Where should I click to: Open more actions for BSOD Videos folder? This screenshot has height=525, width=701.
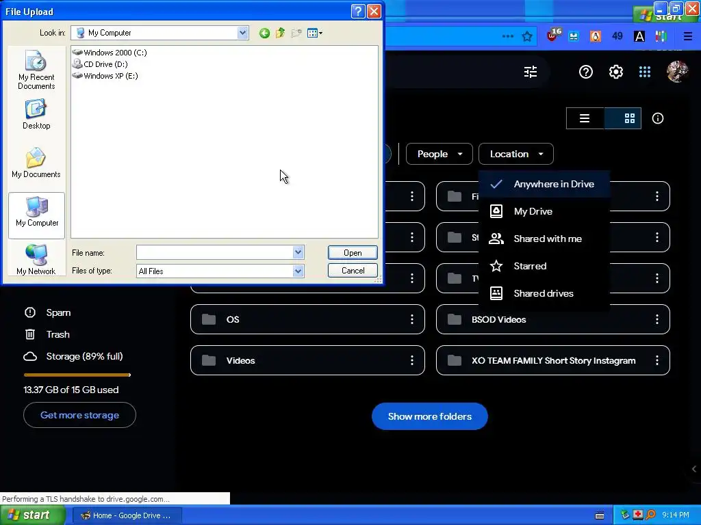[657, 319]
